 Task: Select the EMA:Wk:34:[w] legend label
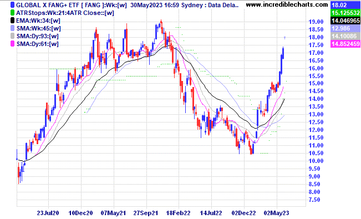38,21
